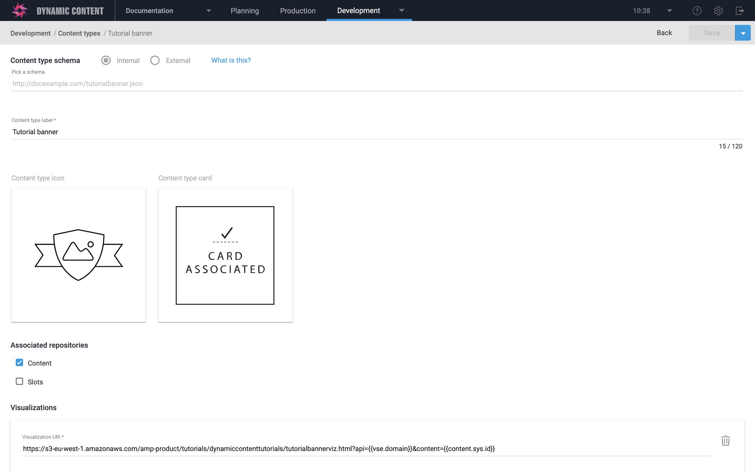Click the Pick a schema field
The height and width of the screenshot is (472, 755).
(377, 84)
